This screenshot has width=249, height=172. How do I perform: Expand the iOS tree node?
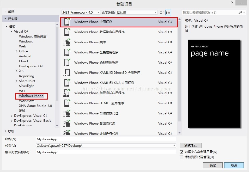16,71
